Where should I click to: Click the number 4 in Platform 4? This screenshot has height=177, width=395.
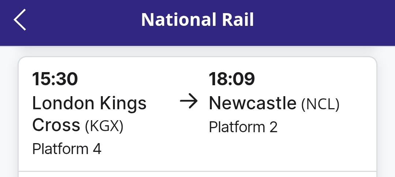97,149
